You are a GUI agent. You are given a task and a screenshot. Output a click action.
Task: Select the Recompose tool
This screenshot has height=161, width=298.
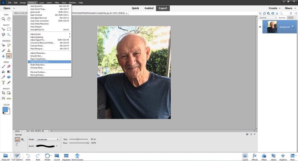pyautogui.click(x=9, y=93)
